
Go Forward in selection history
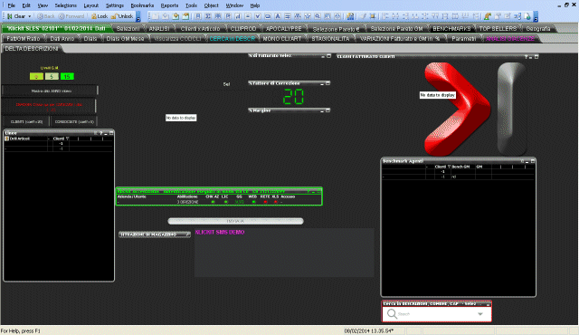coord(71,16)
